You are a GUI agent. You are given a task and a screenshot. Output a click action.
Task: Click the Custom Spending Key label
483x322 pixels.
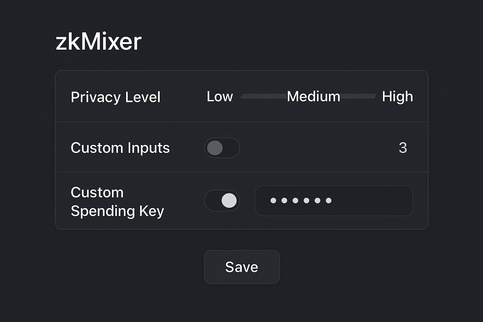coord(117,201)
